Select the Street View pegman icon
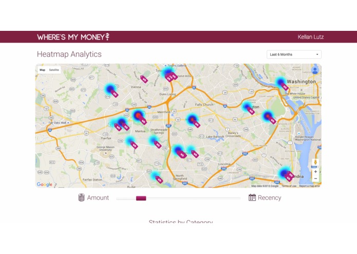 [x=315, y=162]
